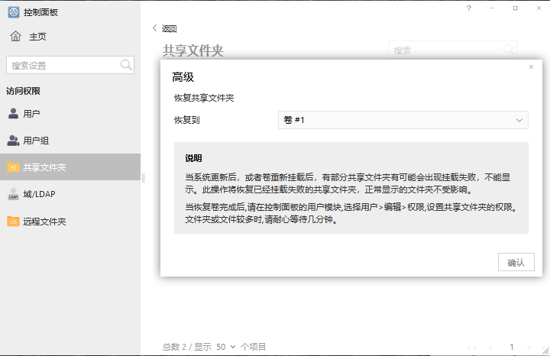This screenshot has width=550, height=356.
Task: Open the 50 items per page dropdown
Action: coord(225,347)
